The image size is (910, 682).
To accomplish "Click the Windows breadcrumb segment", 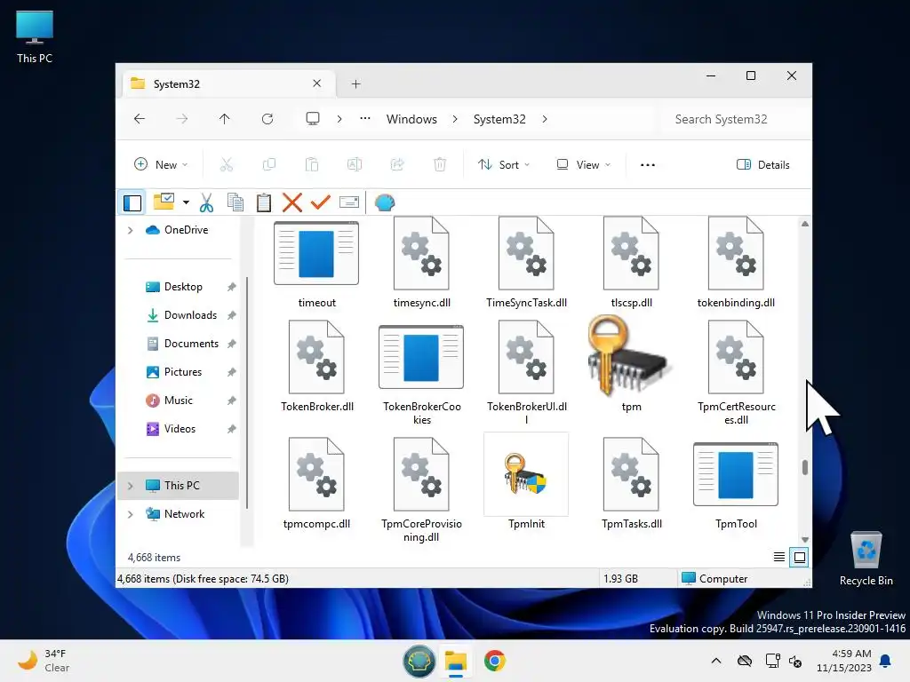I will (x=411, y=119).
